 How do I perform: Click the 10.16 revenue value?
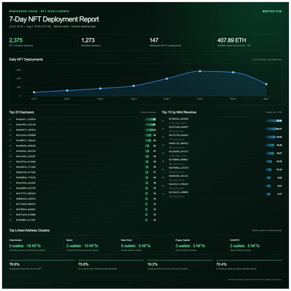pyautogui.click(x=279, y=169)
